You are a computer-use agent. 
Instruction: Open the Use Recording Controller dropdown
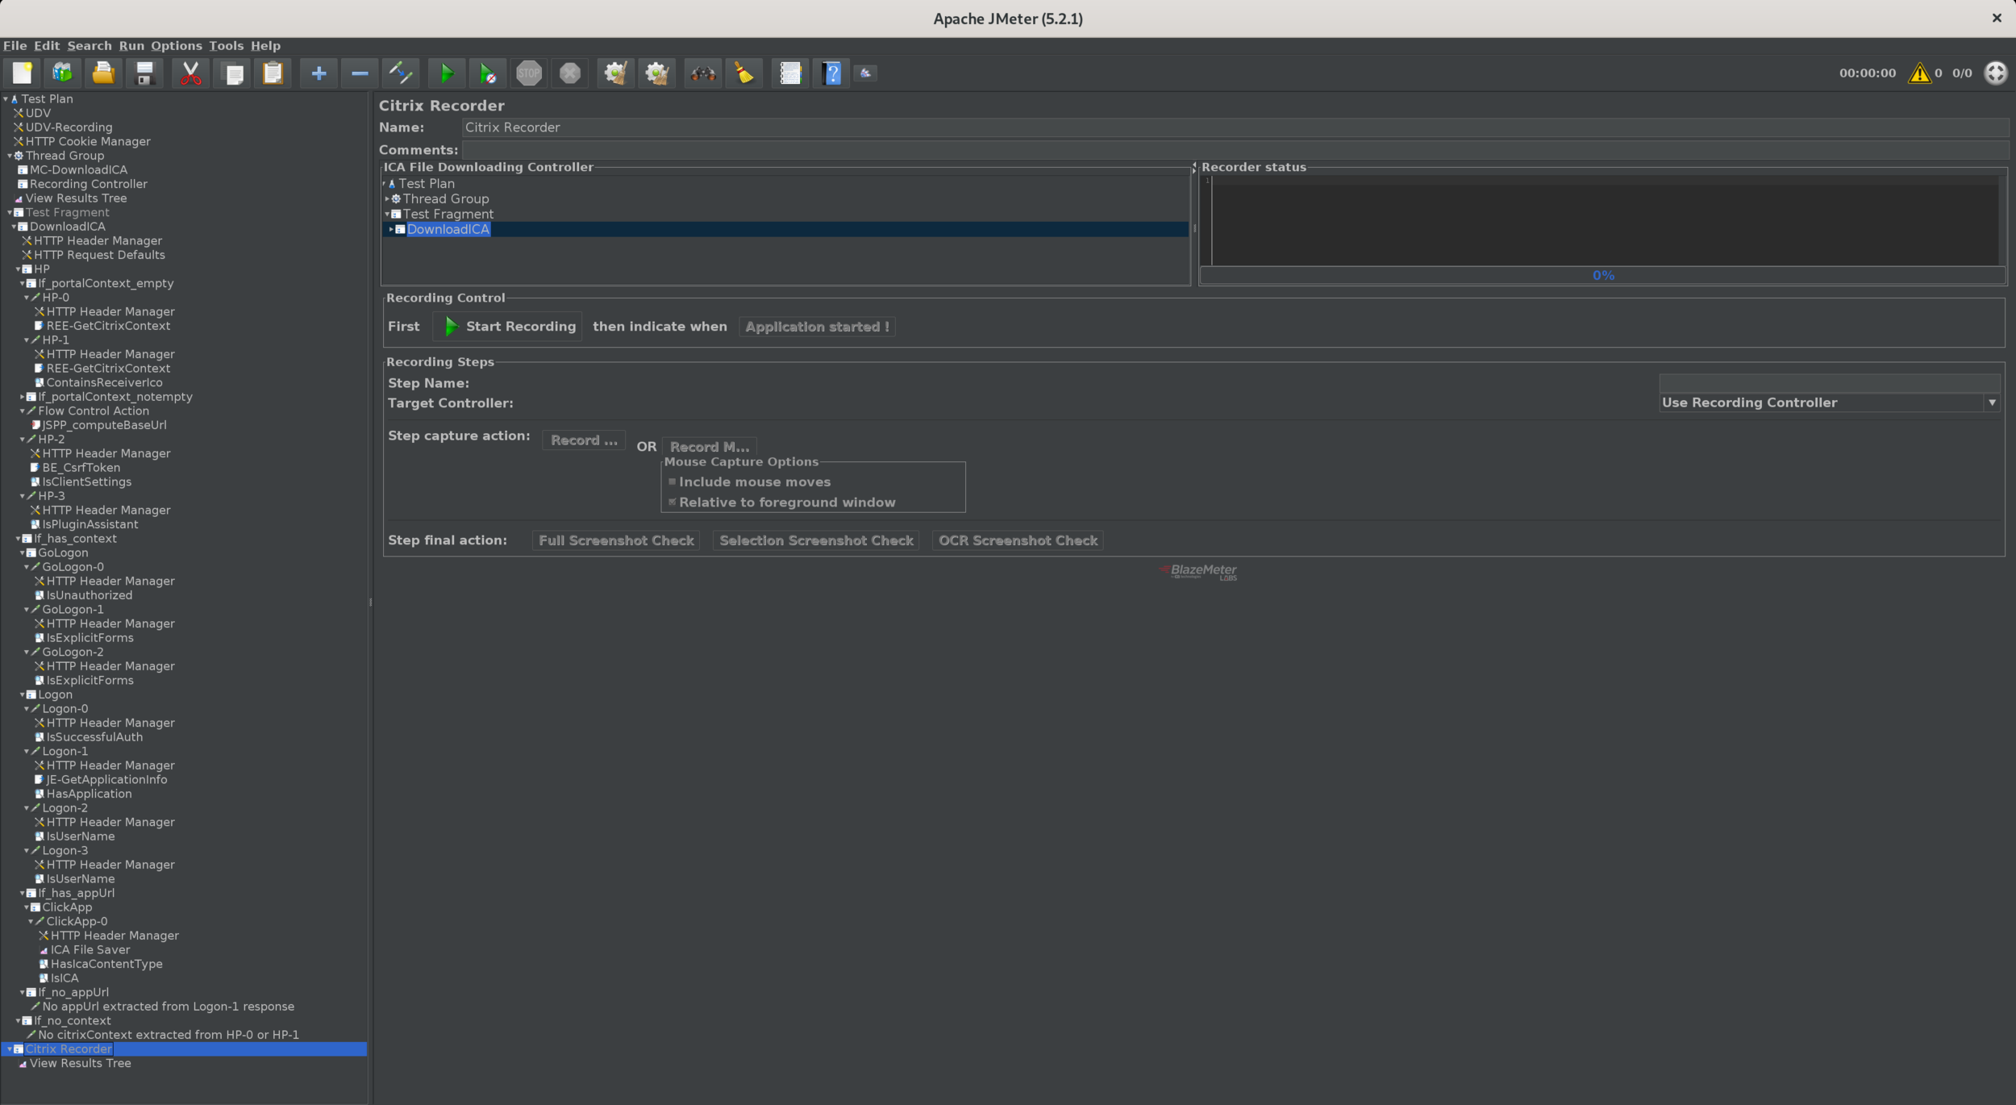click(1992, 402)
